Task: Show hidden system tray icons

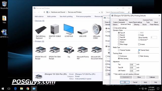Action: (x=140, y=89)
